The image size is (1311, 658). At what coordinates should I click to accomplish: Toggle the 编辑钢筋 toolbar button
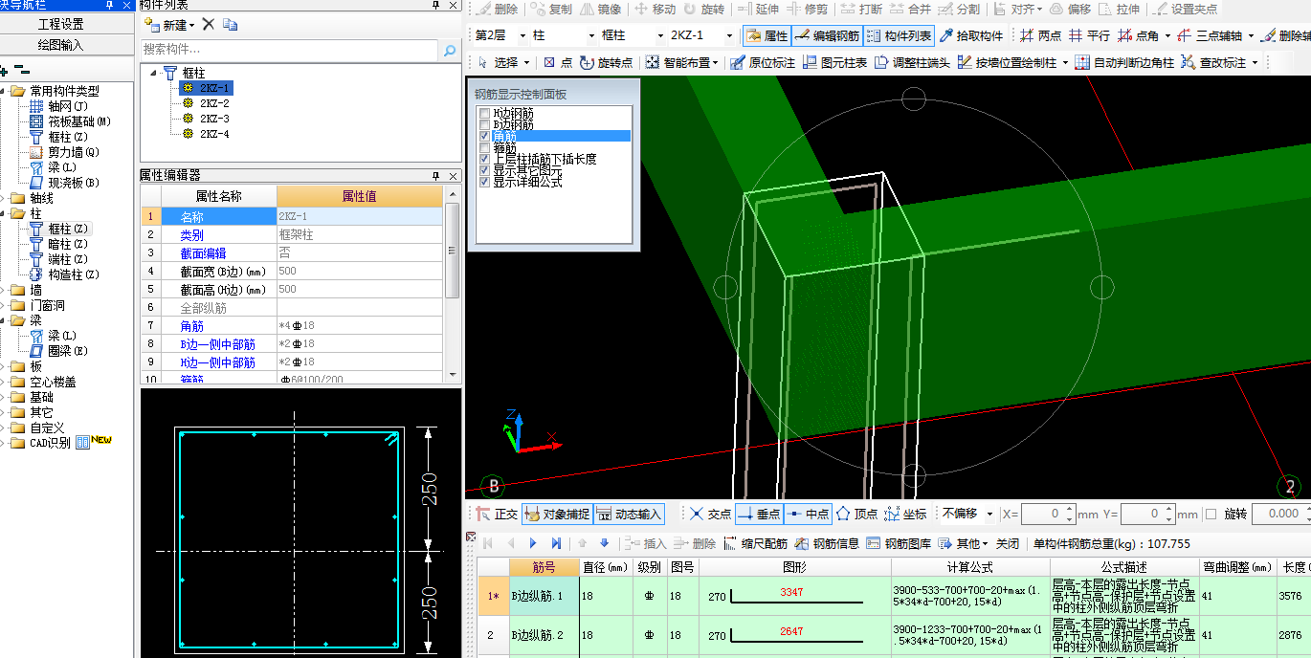click(827, 36)
